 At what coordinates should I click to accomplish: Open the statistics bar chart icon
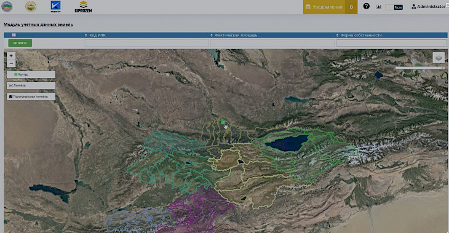[378, 7]
